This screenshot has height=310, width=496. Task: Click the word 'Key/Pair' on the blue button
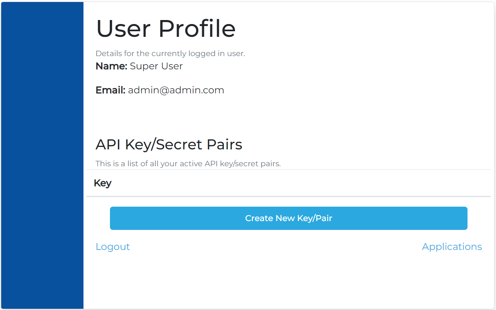315,218
